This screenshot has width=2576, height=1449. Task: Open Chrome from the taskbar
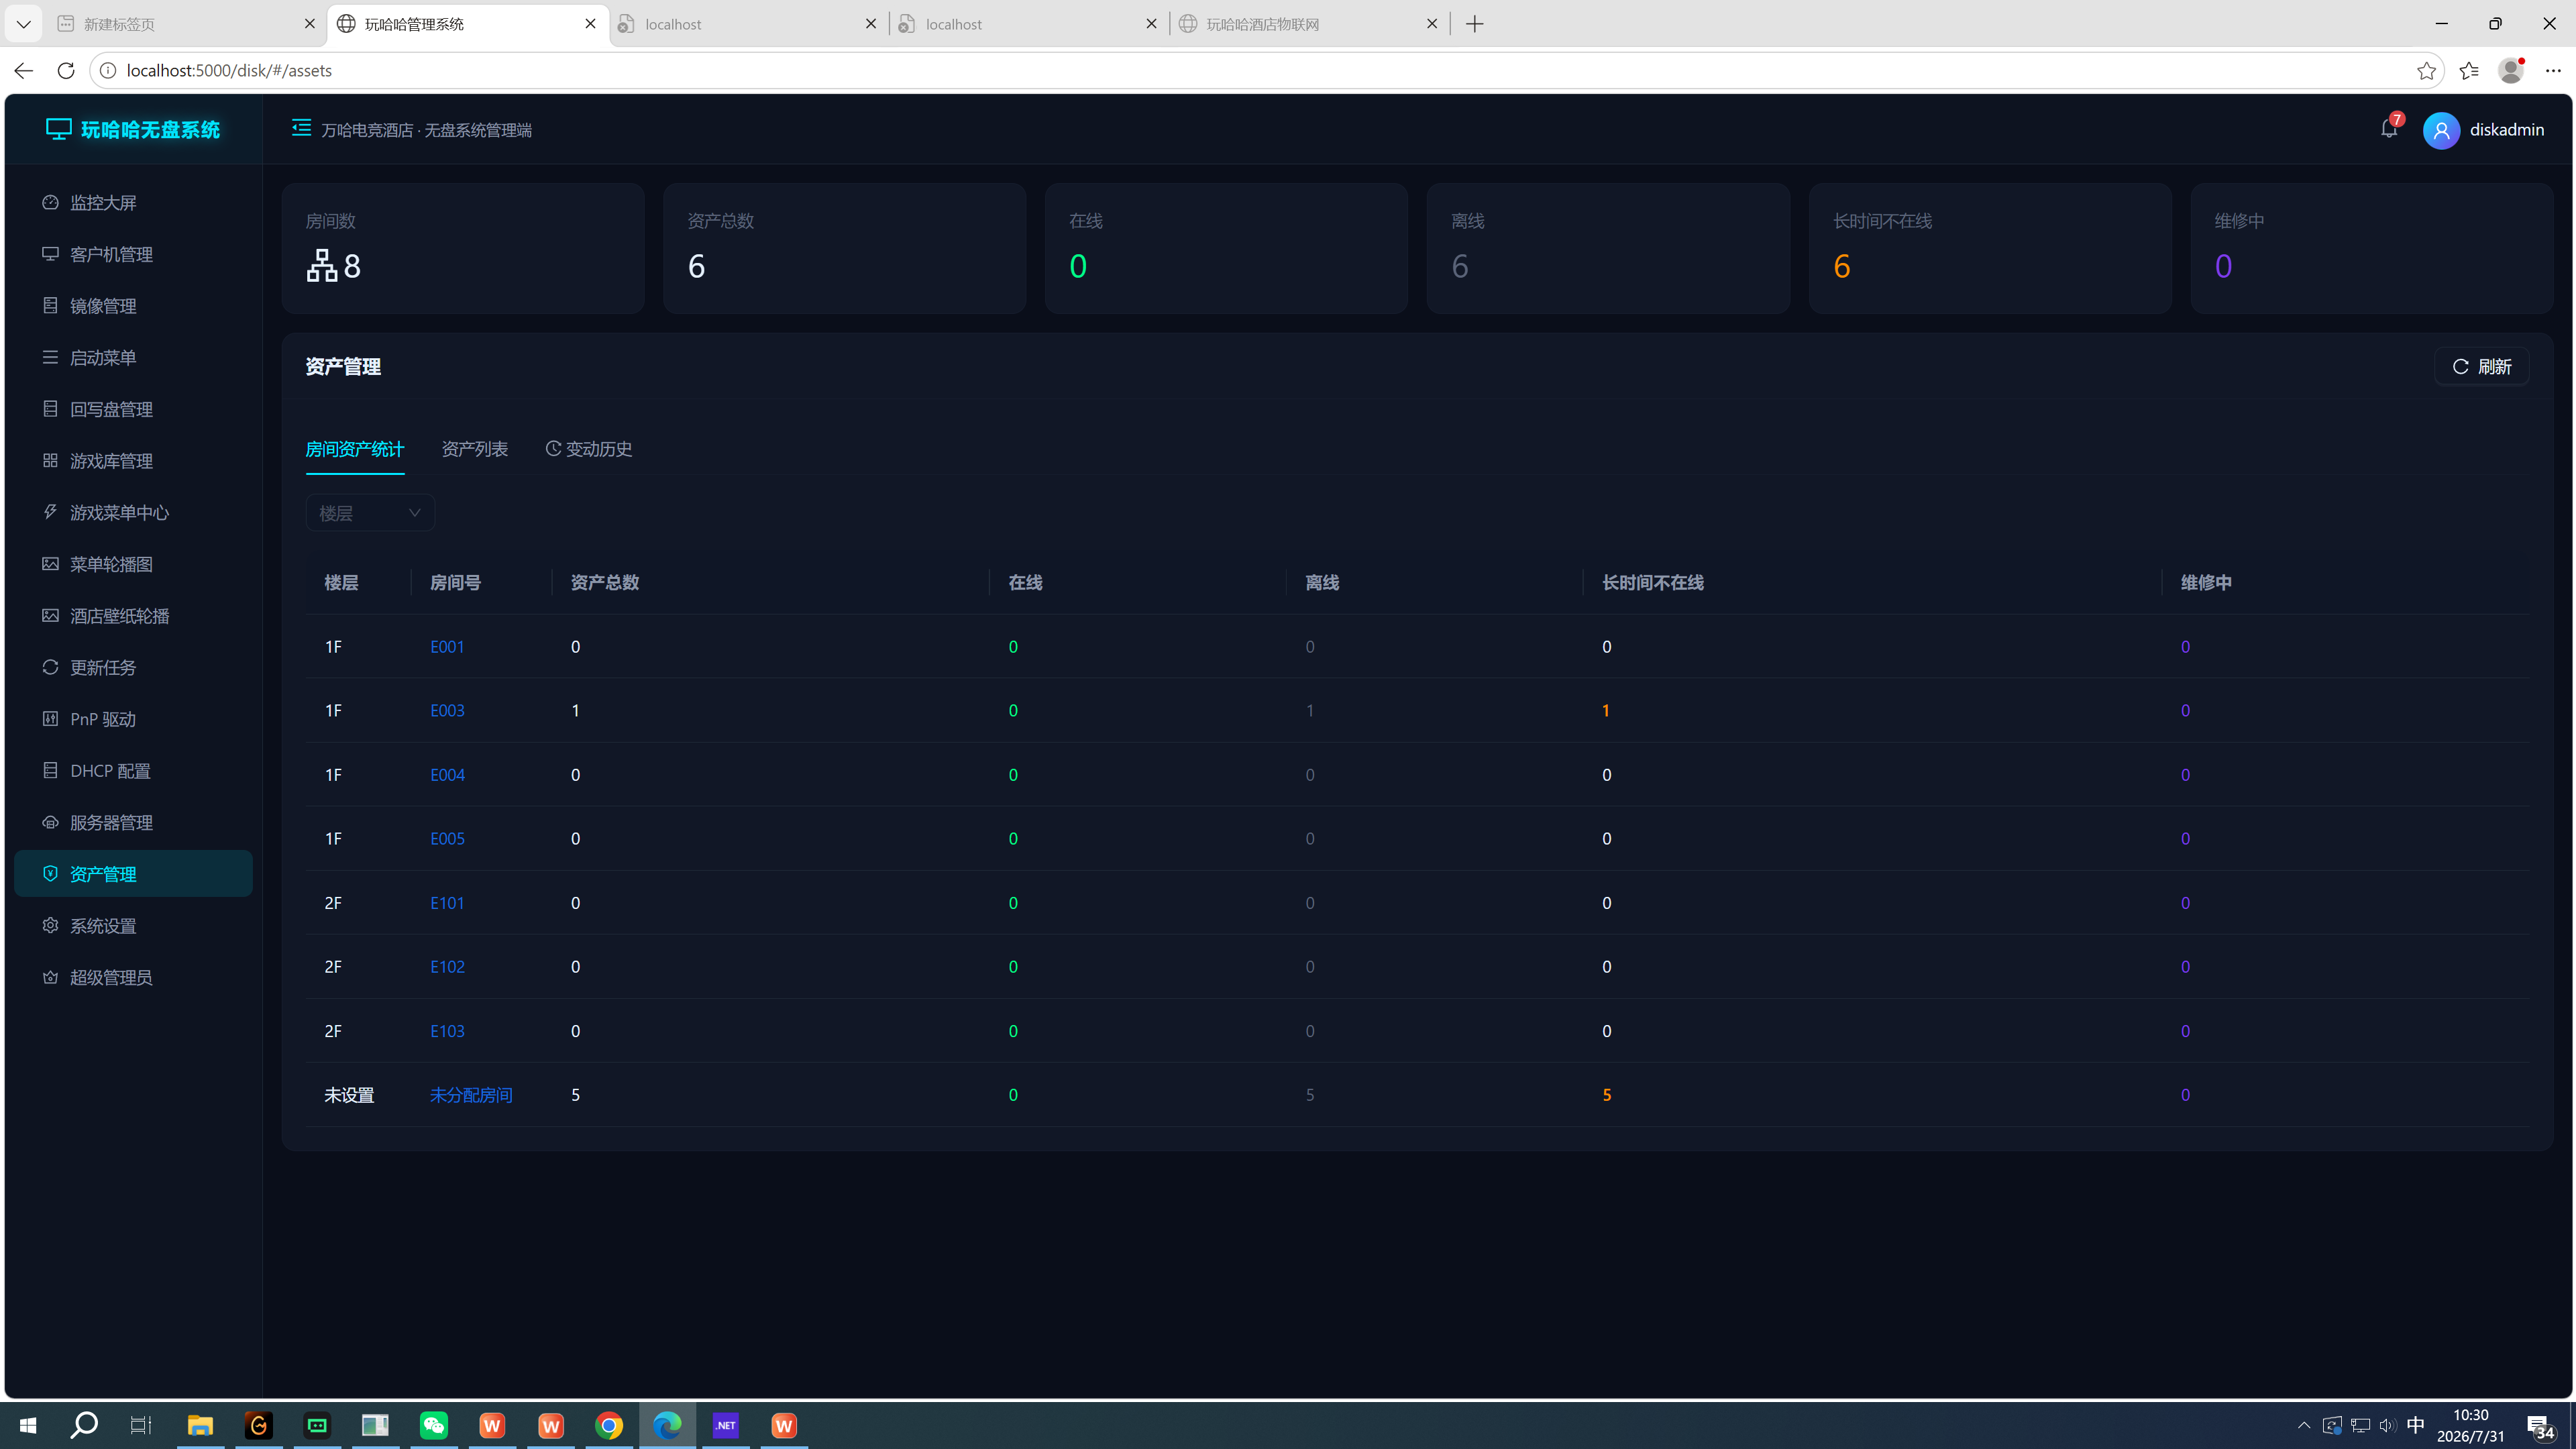609,1425
